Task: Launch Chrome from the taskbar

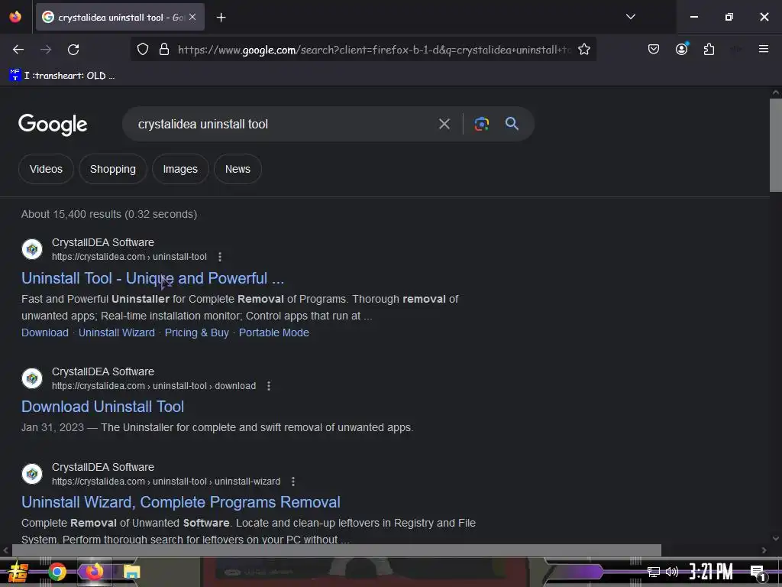Action: click(x=57, y=572)
